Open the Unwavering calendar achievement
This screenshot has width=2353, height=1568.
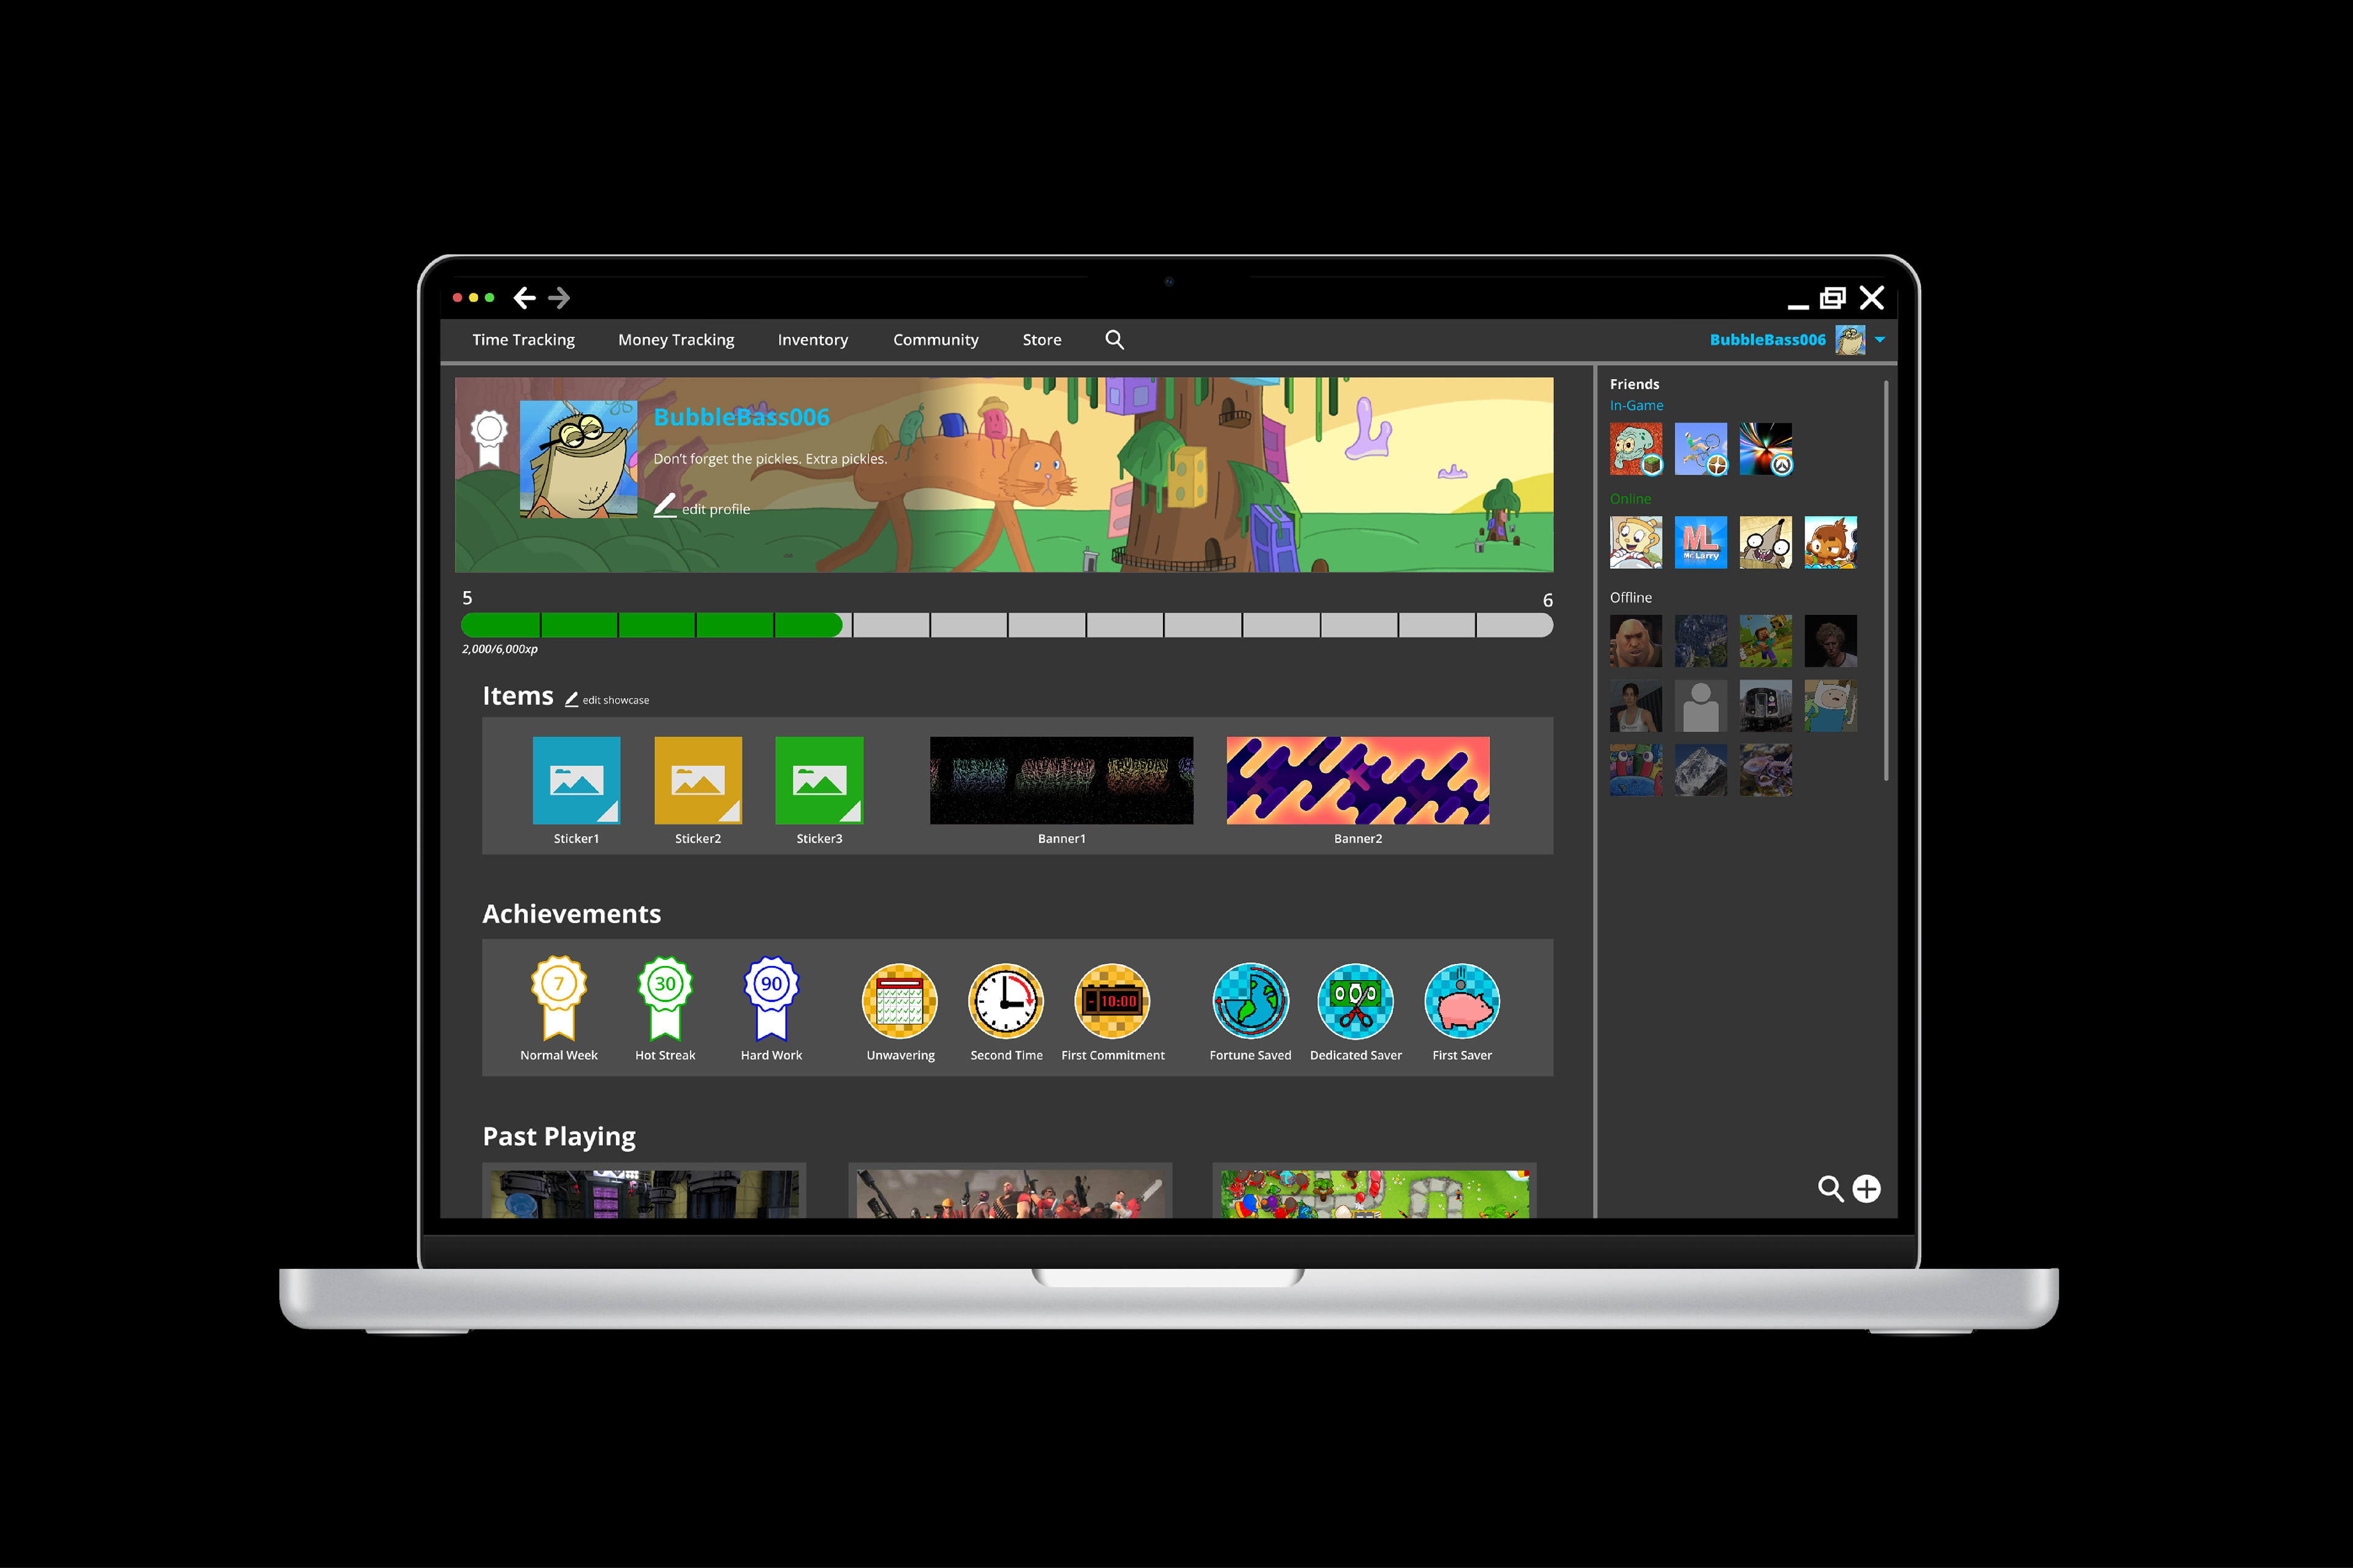click(900, 1001)
